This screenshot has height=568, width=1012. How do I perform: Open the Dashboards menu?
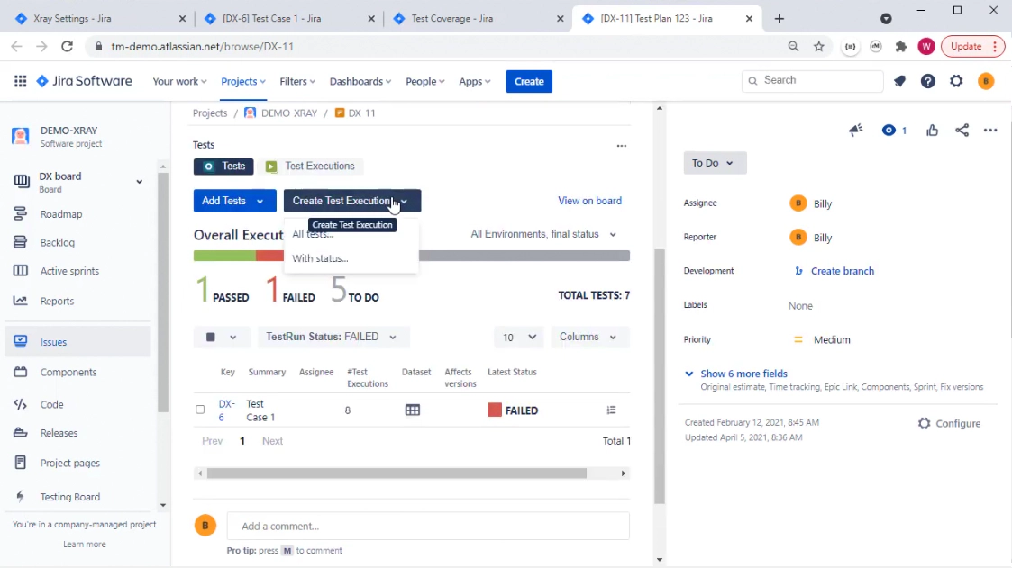coord(360,81)
